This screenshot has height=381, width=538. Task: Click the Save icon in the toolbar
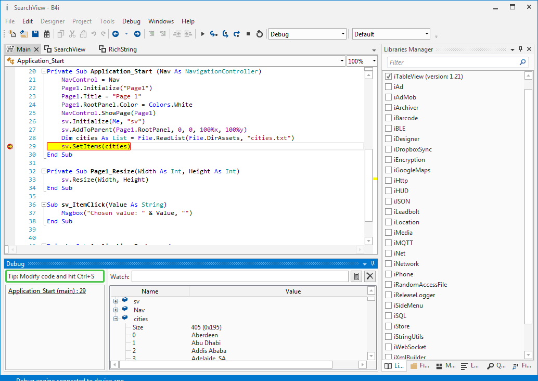click(x=35, y=34)
